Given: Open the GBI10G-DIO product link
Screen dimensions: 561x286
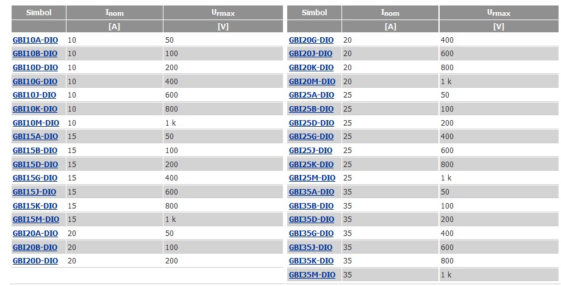Looking at the screenshot, I should (35, 82).
